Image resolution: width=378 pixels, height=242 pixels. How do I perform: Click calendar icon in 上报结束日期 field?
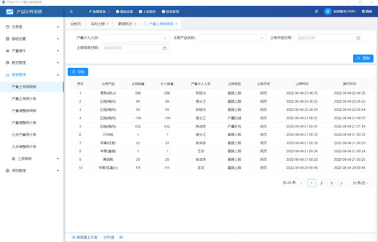tap(165, 48)
